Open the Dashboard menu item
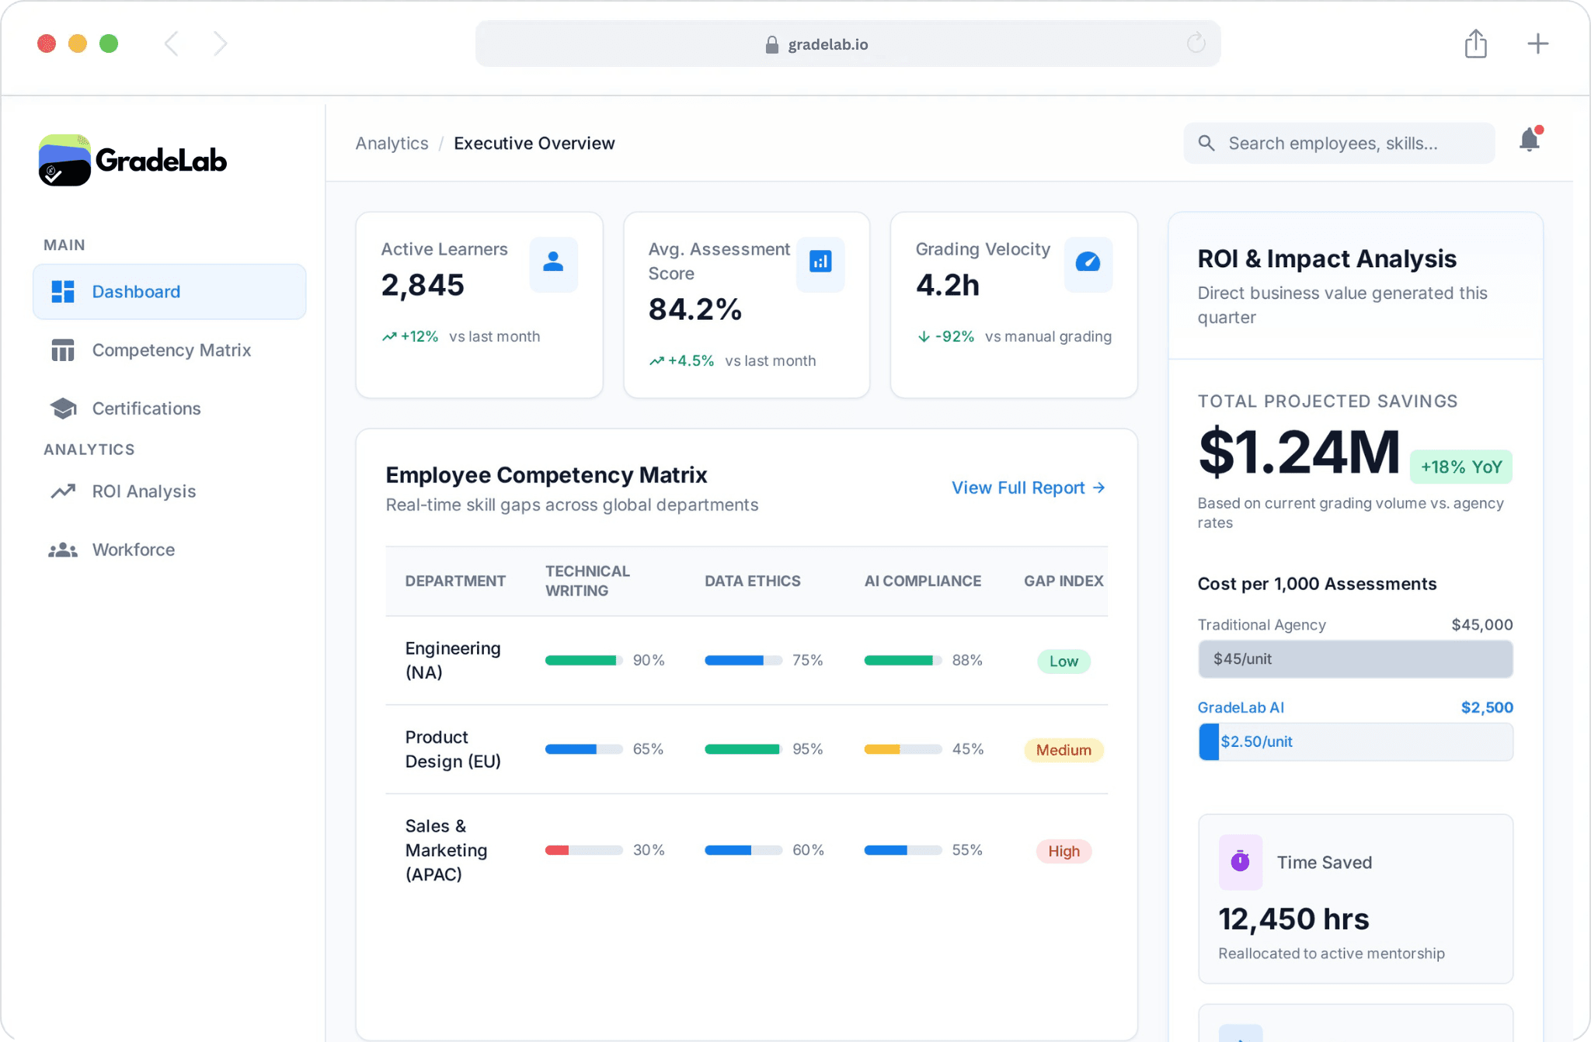The width and height of the screenshot is (1591, 1042). pyautogui.click(x=169, y=291)
